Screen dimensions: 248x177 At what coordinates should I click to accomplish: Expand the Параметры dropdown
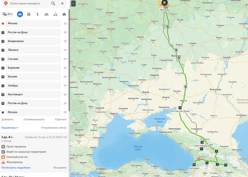pos(10,128)
